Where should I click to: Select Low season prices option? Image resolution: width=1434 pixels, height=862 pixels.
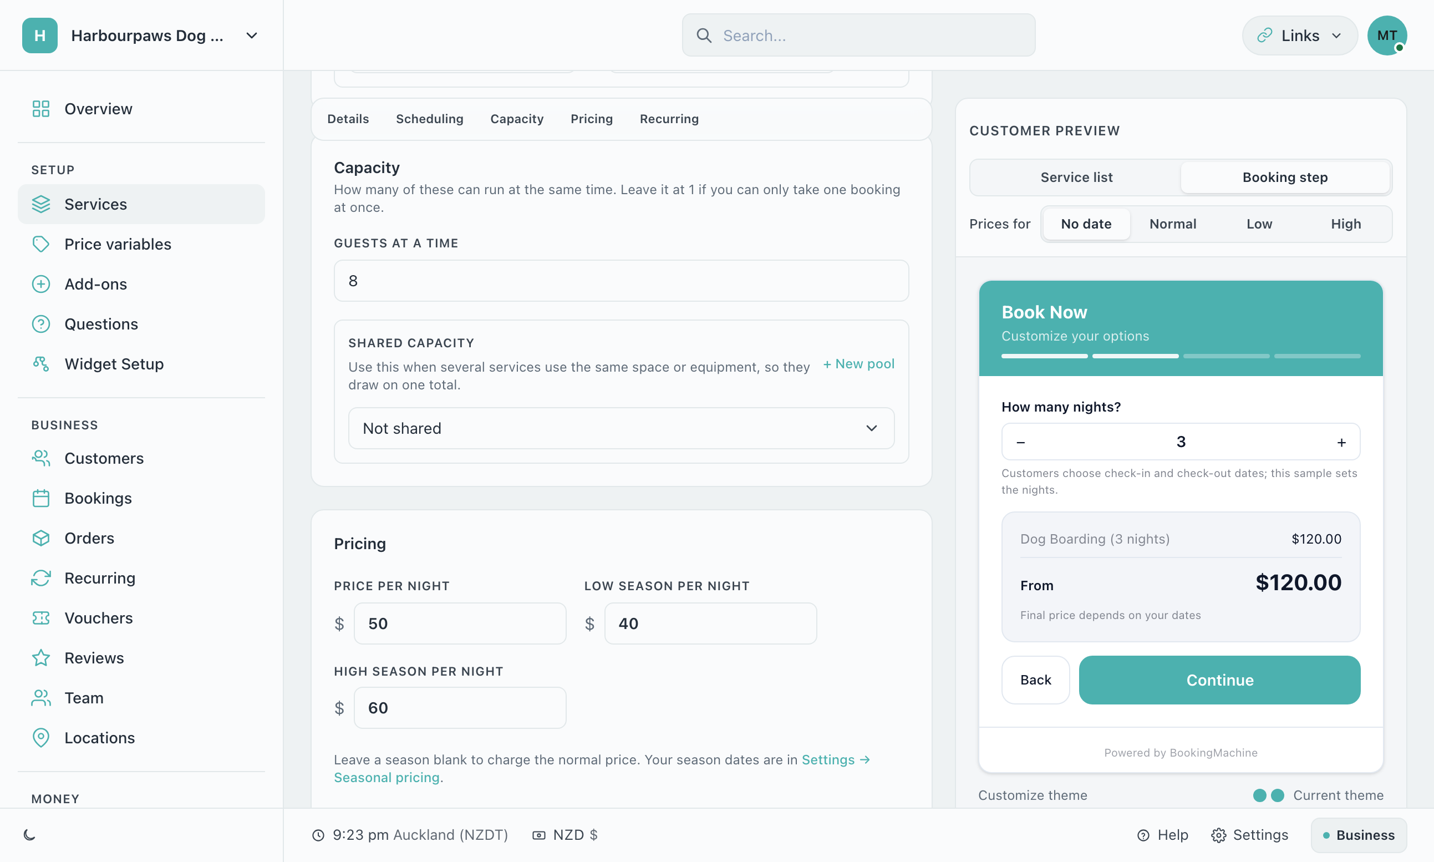[x=1259, y=224]
